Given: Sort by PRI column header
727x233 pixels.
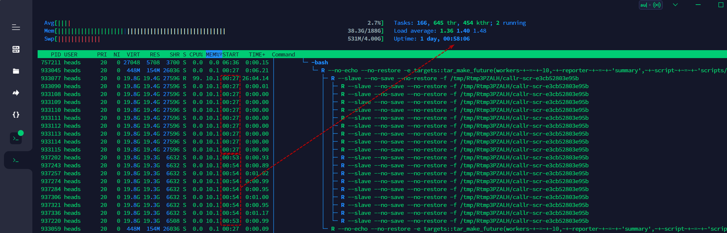Looking at the screenshot, I should click(x=102, y=54).
